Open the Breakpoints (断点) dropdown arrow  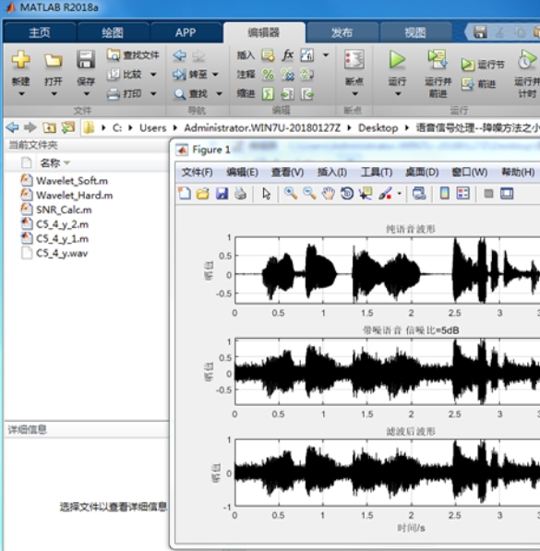(354, 94)
